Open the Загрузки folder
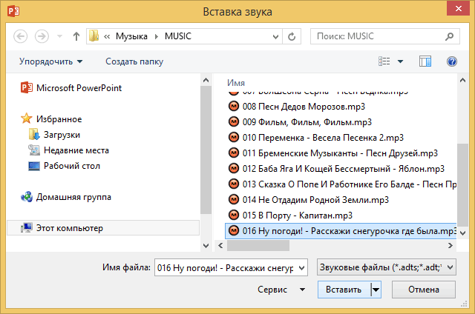This screenshot has width=475, height=314. (63, 134)
